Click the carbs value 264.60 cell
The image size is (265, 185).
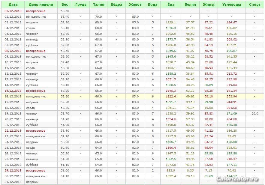[x=231, y=119]
